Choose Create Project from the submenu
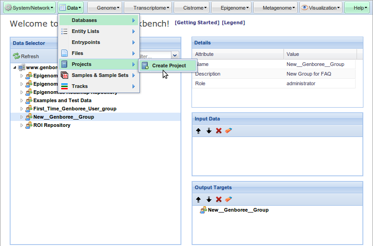The height and width of the screenshot is (246, 373). (x=169, y=66)
